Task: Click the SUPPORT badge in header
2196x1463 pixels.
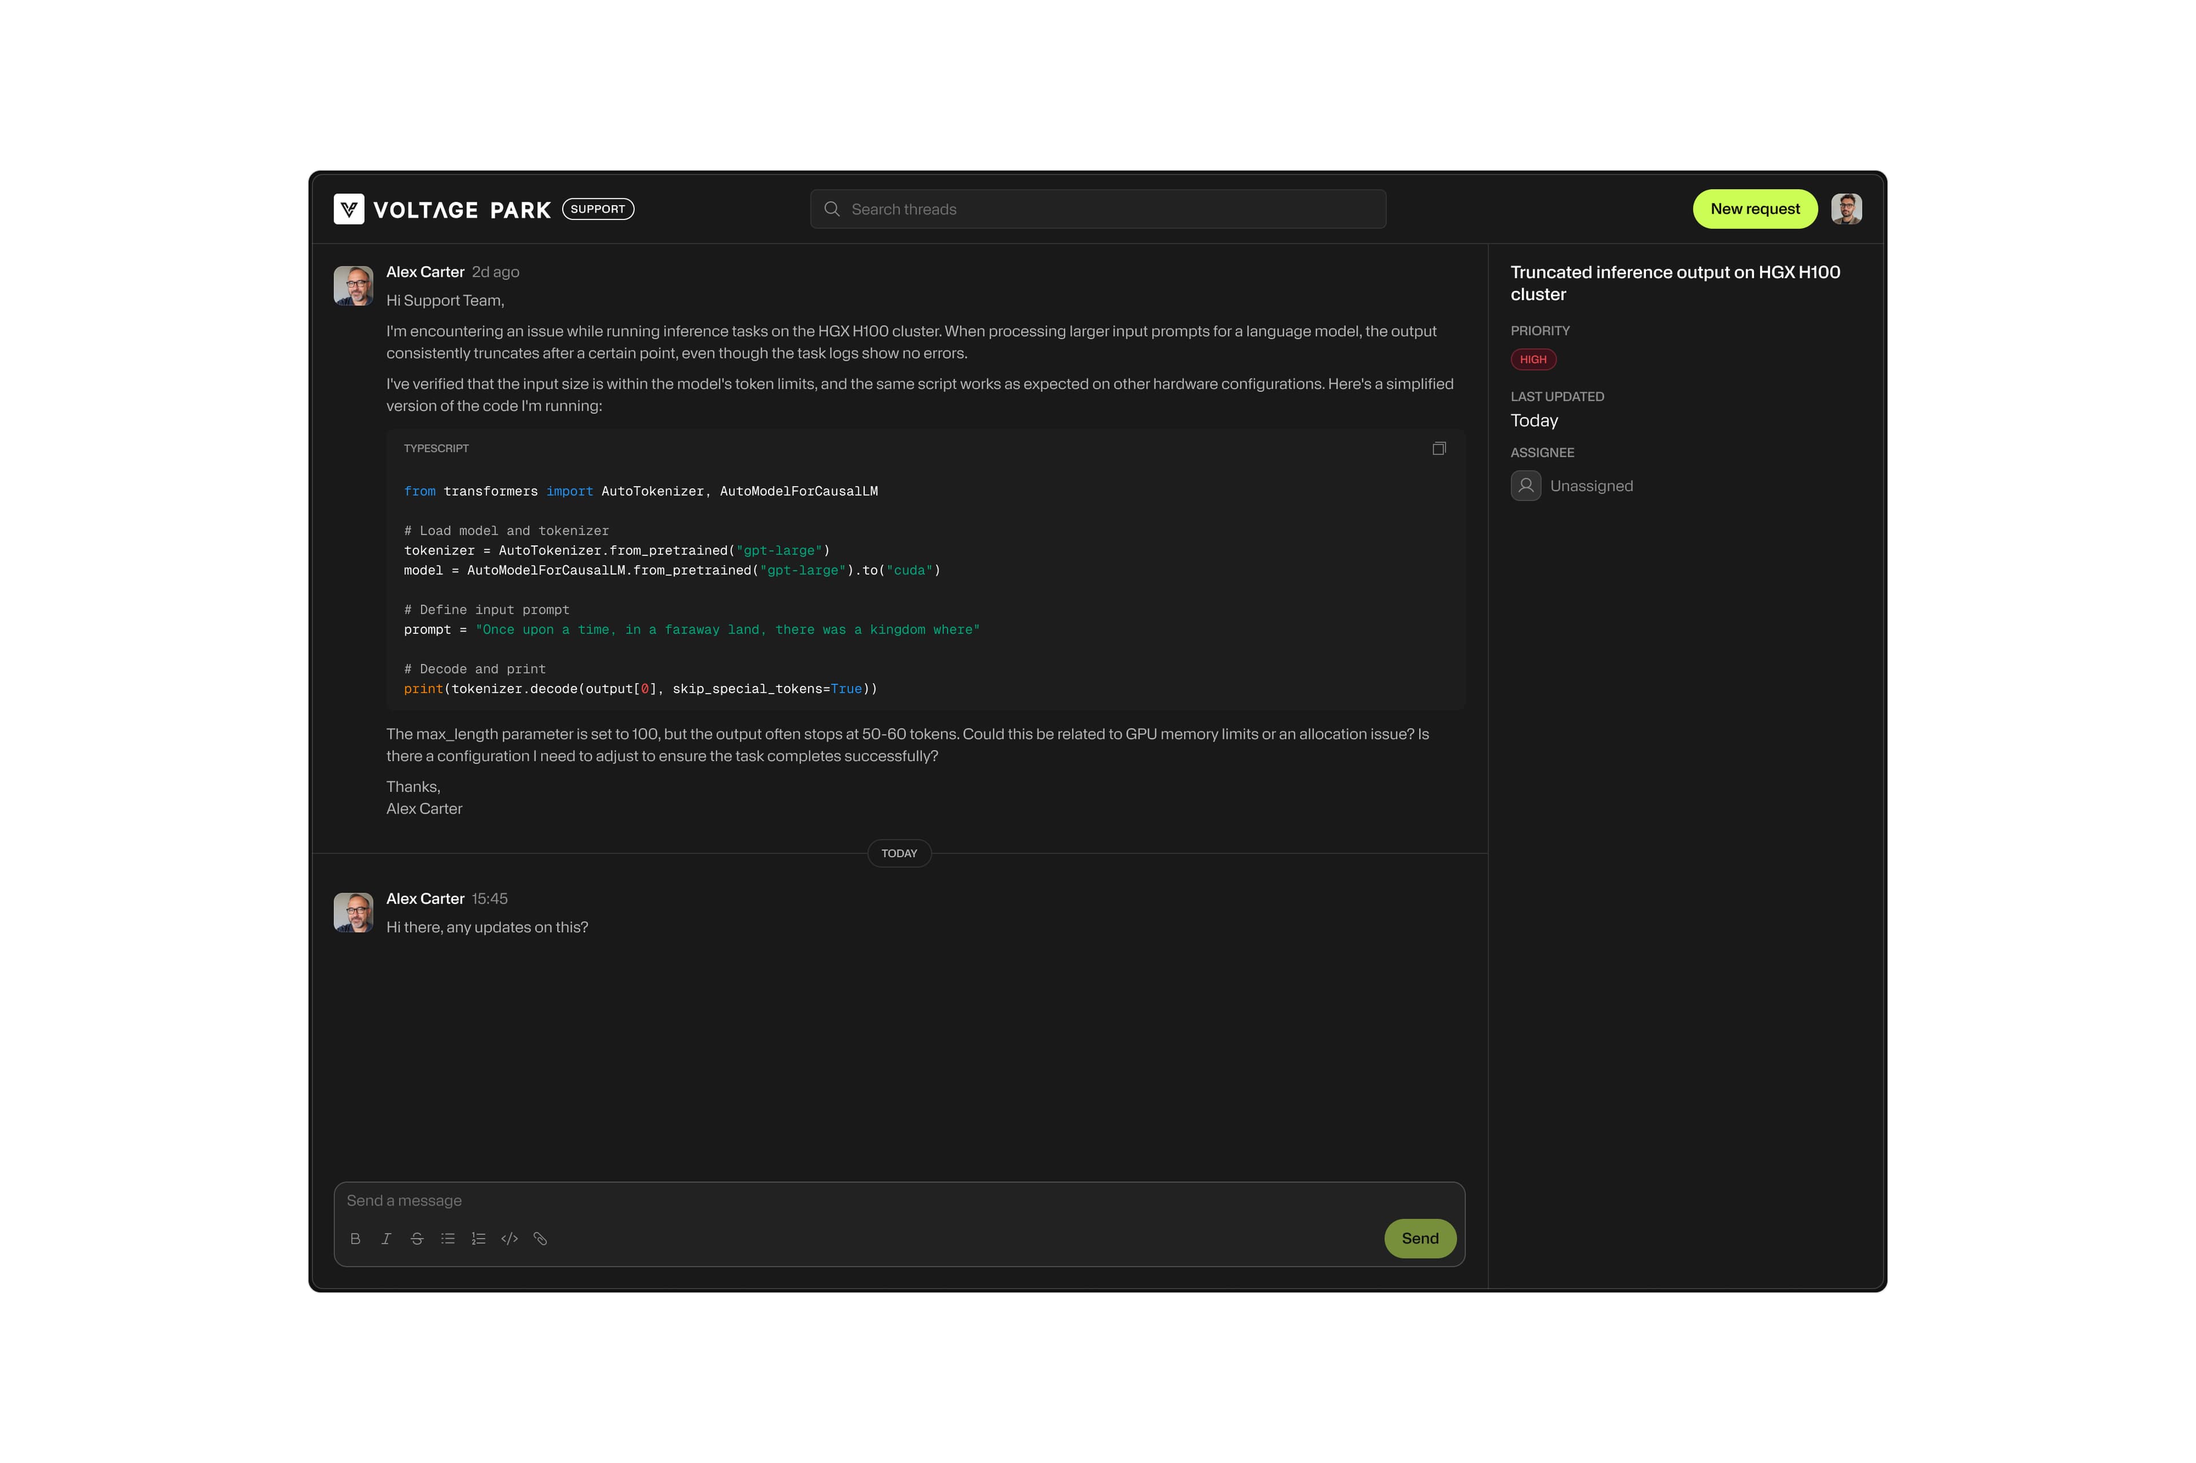Action: pyautogui.click(x=597, y=209)
